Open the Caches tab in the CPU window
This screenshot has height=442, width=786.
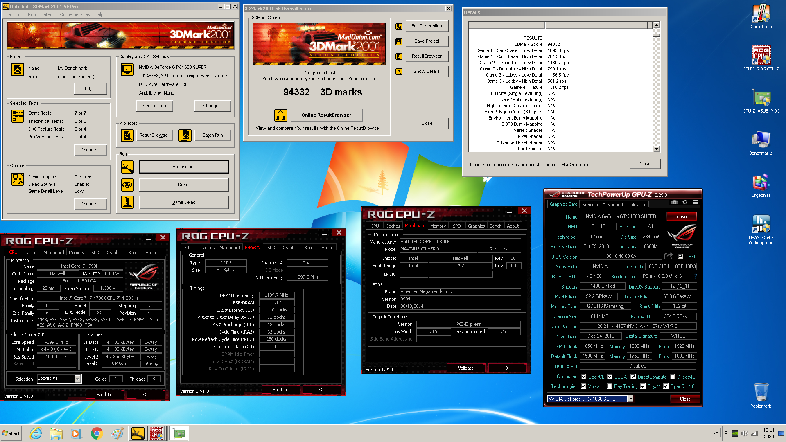tap(31, 253)
